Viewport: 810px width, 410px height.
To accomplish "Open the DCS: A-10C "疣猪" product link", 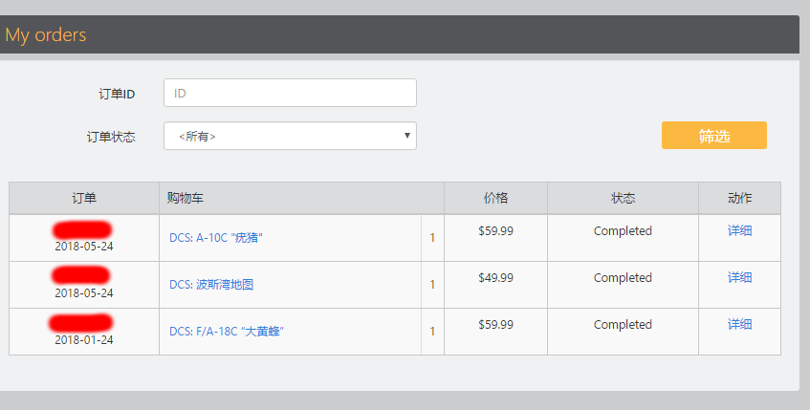I will click(216, 238).
